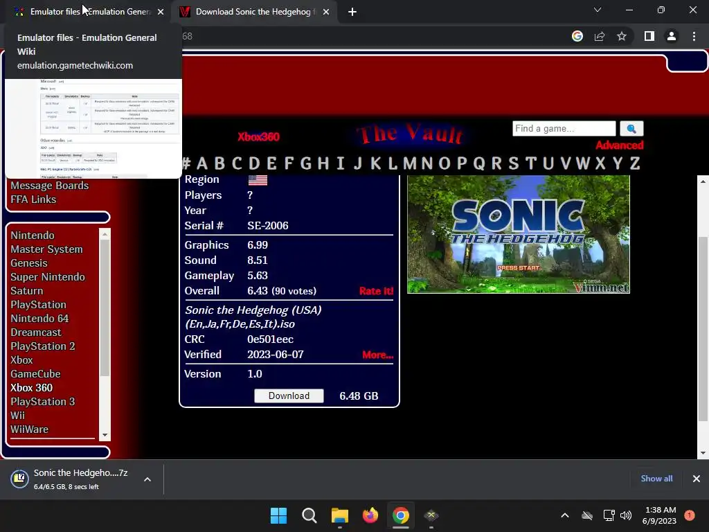709x532 pixels.
Task: Open Chrome three-dot menu
Action: pos(694,36)
